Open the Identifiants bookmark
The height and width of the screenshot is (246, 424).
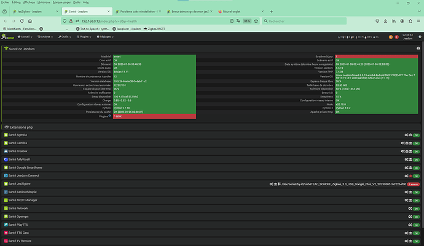[20, 29]
